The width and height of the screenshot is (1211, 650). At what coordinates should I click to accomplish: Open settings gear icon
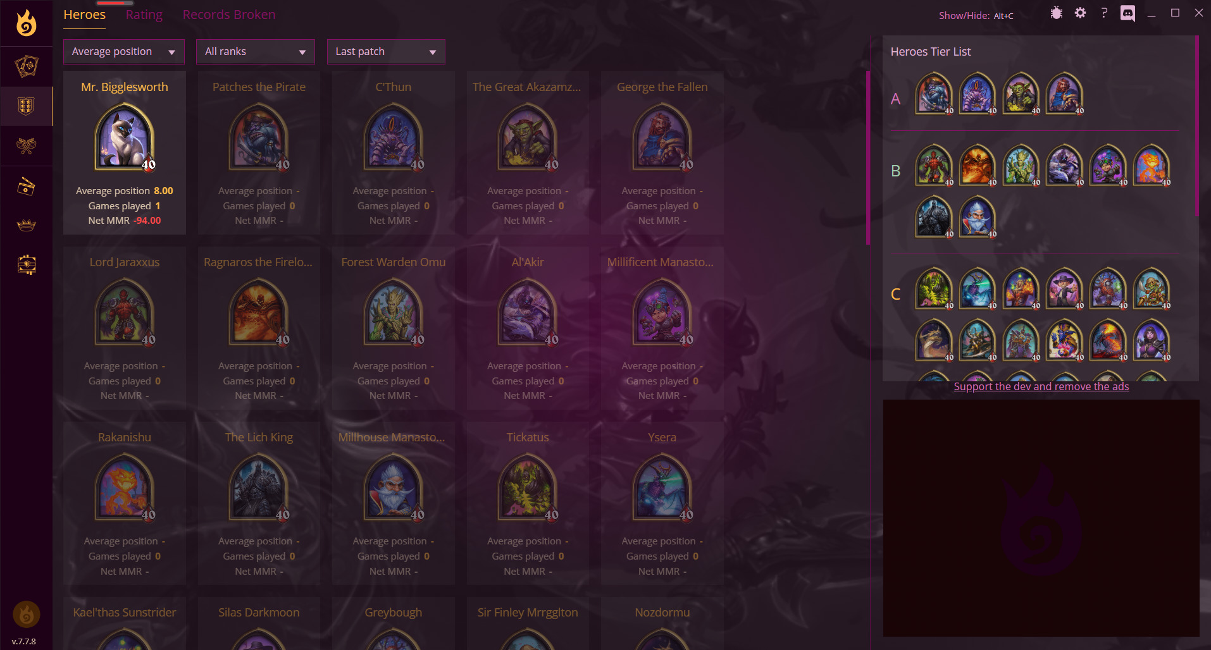tap(1080, 13)
